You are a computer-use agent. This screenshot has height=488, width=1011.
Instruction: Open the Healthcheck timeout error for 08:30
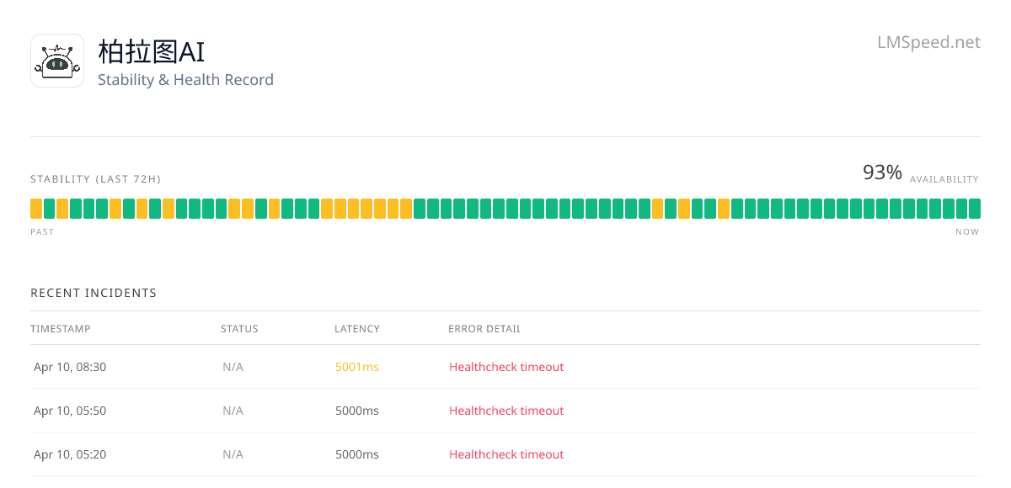click(x=506, y=367)
